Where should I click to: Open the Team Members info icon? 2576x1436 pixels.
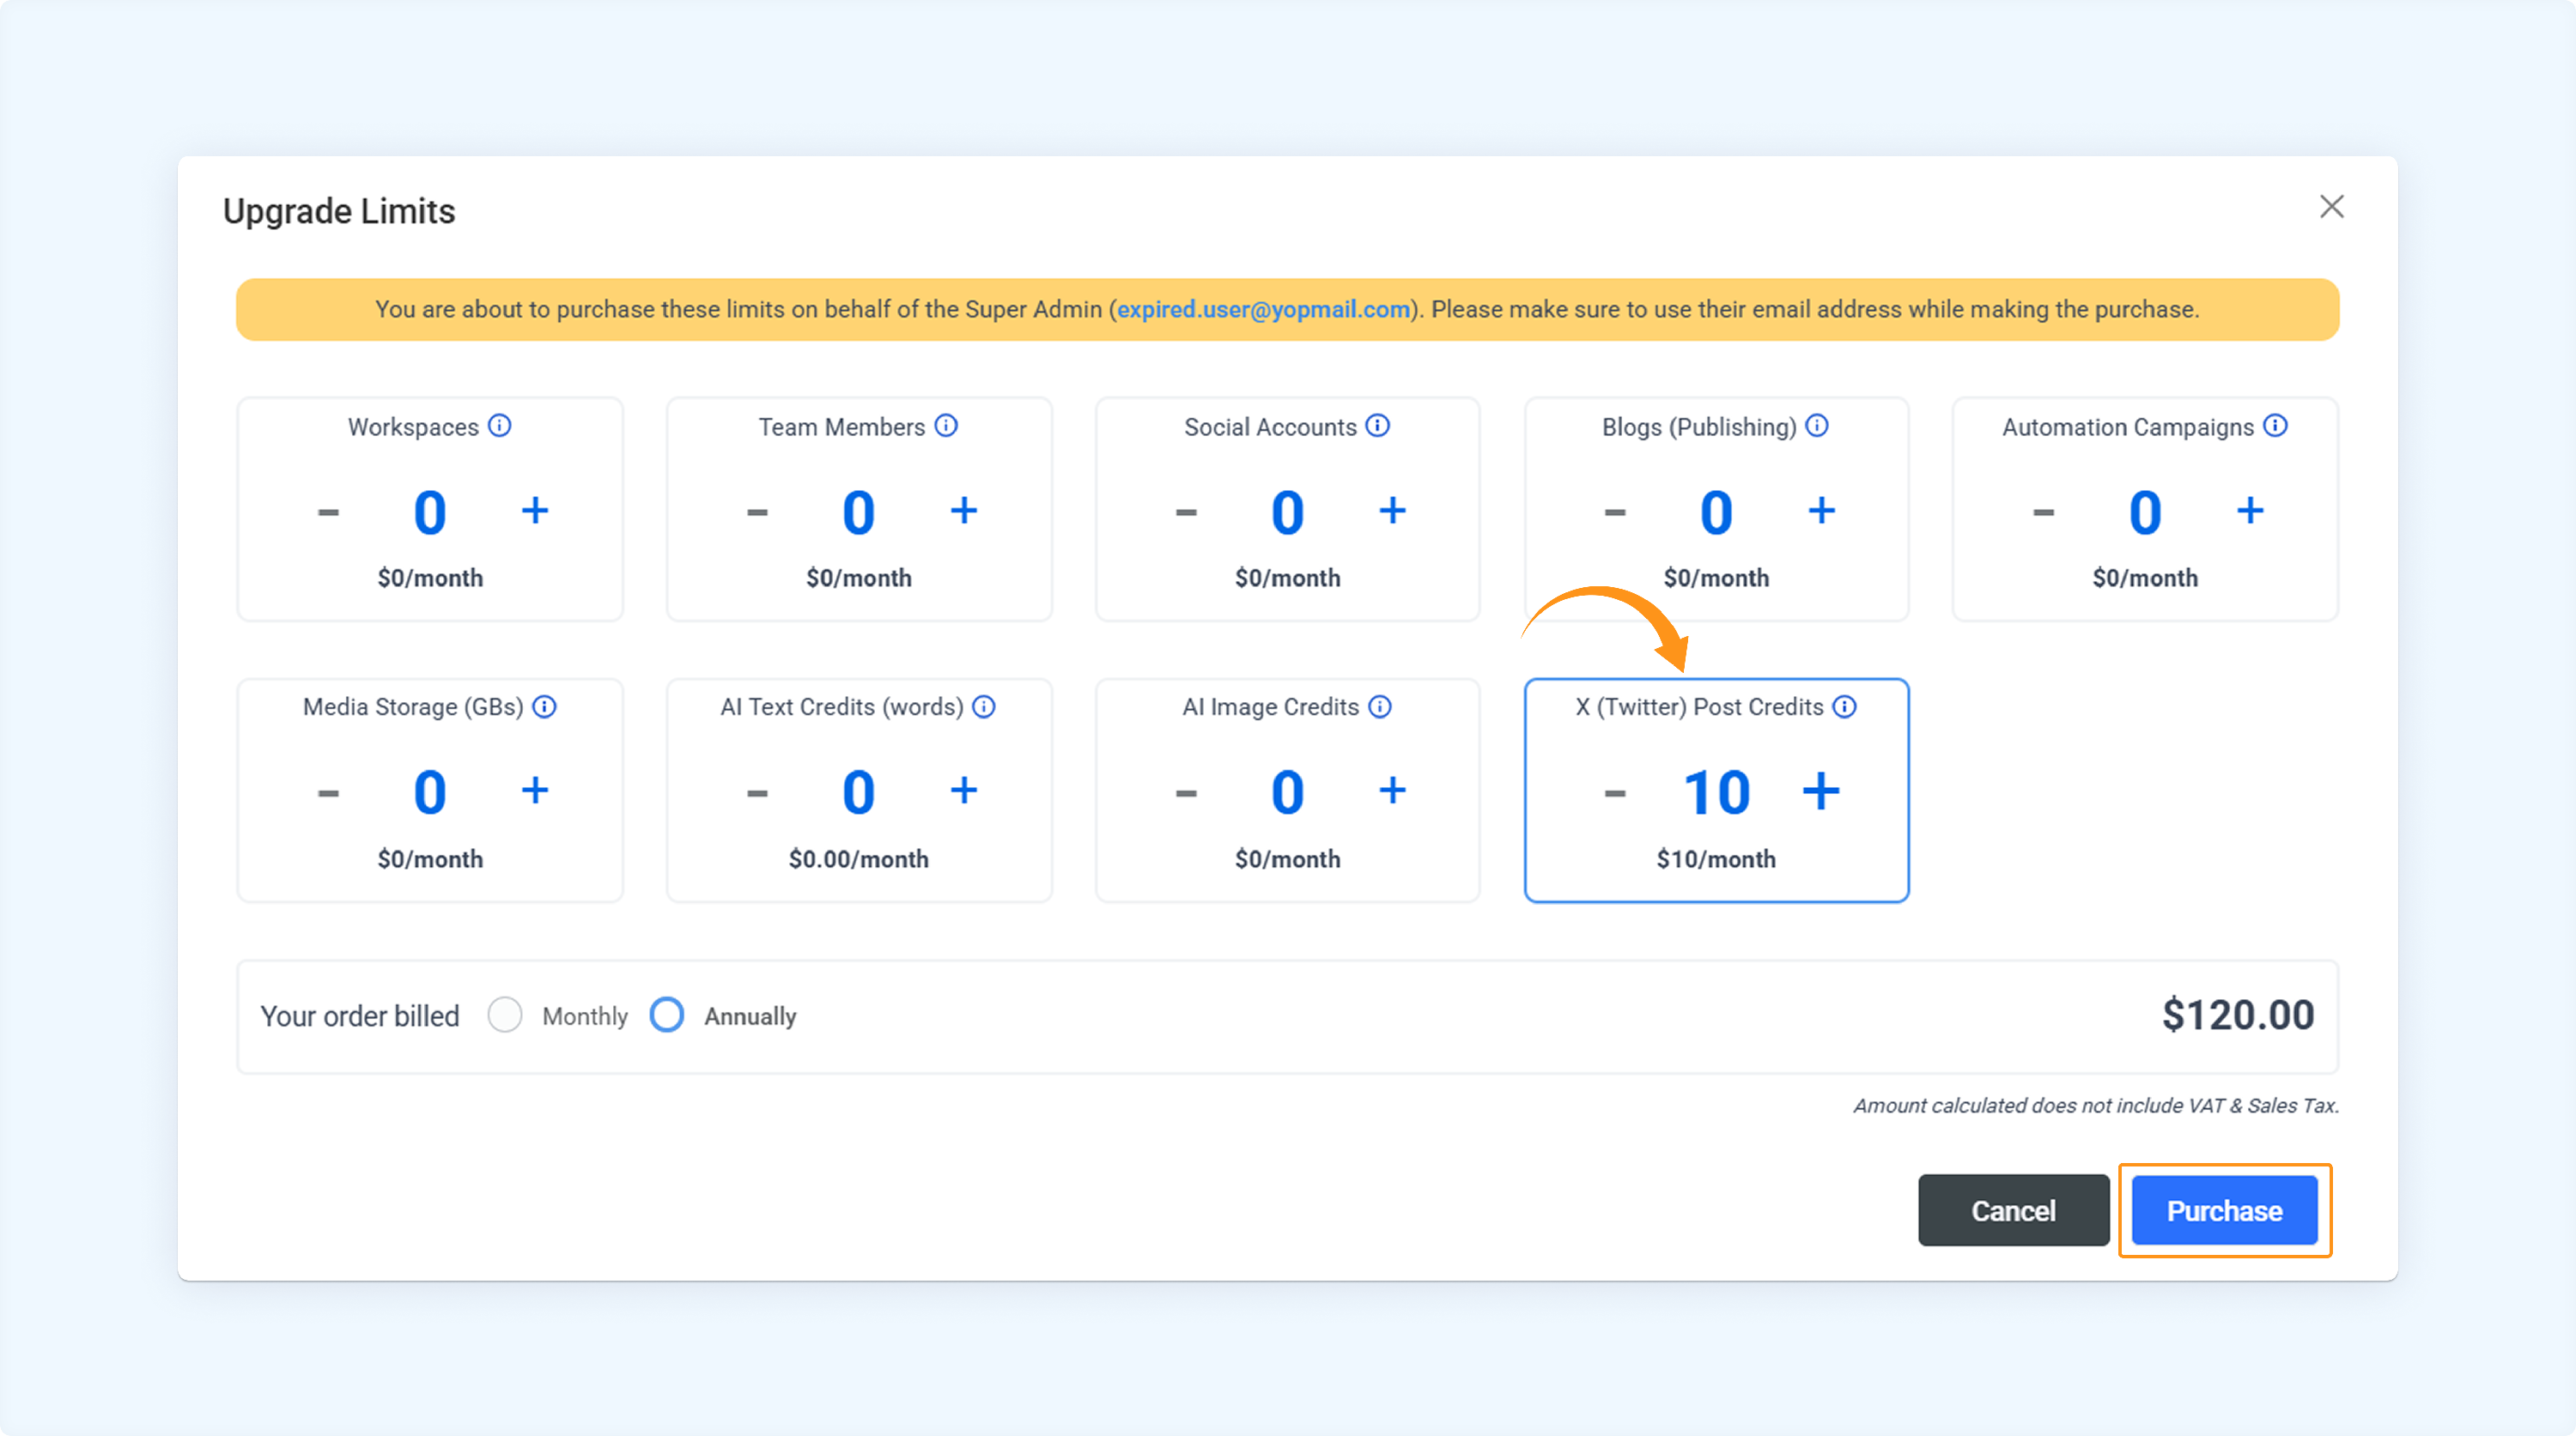[946, 426]
